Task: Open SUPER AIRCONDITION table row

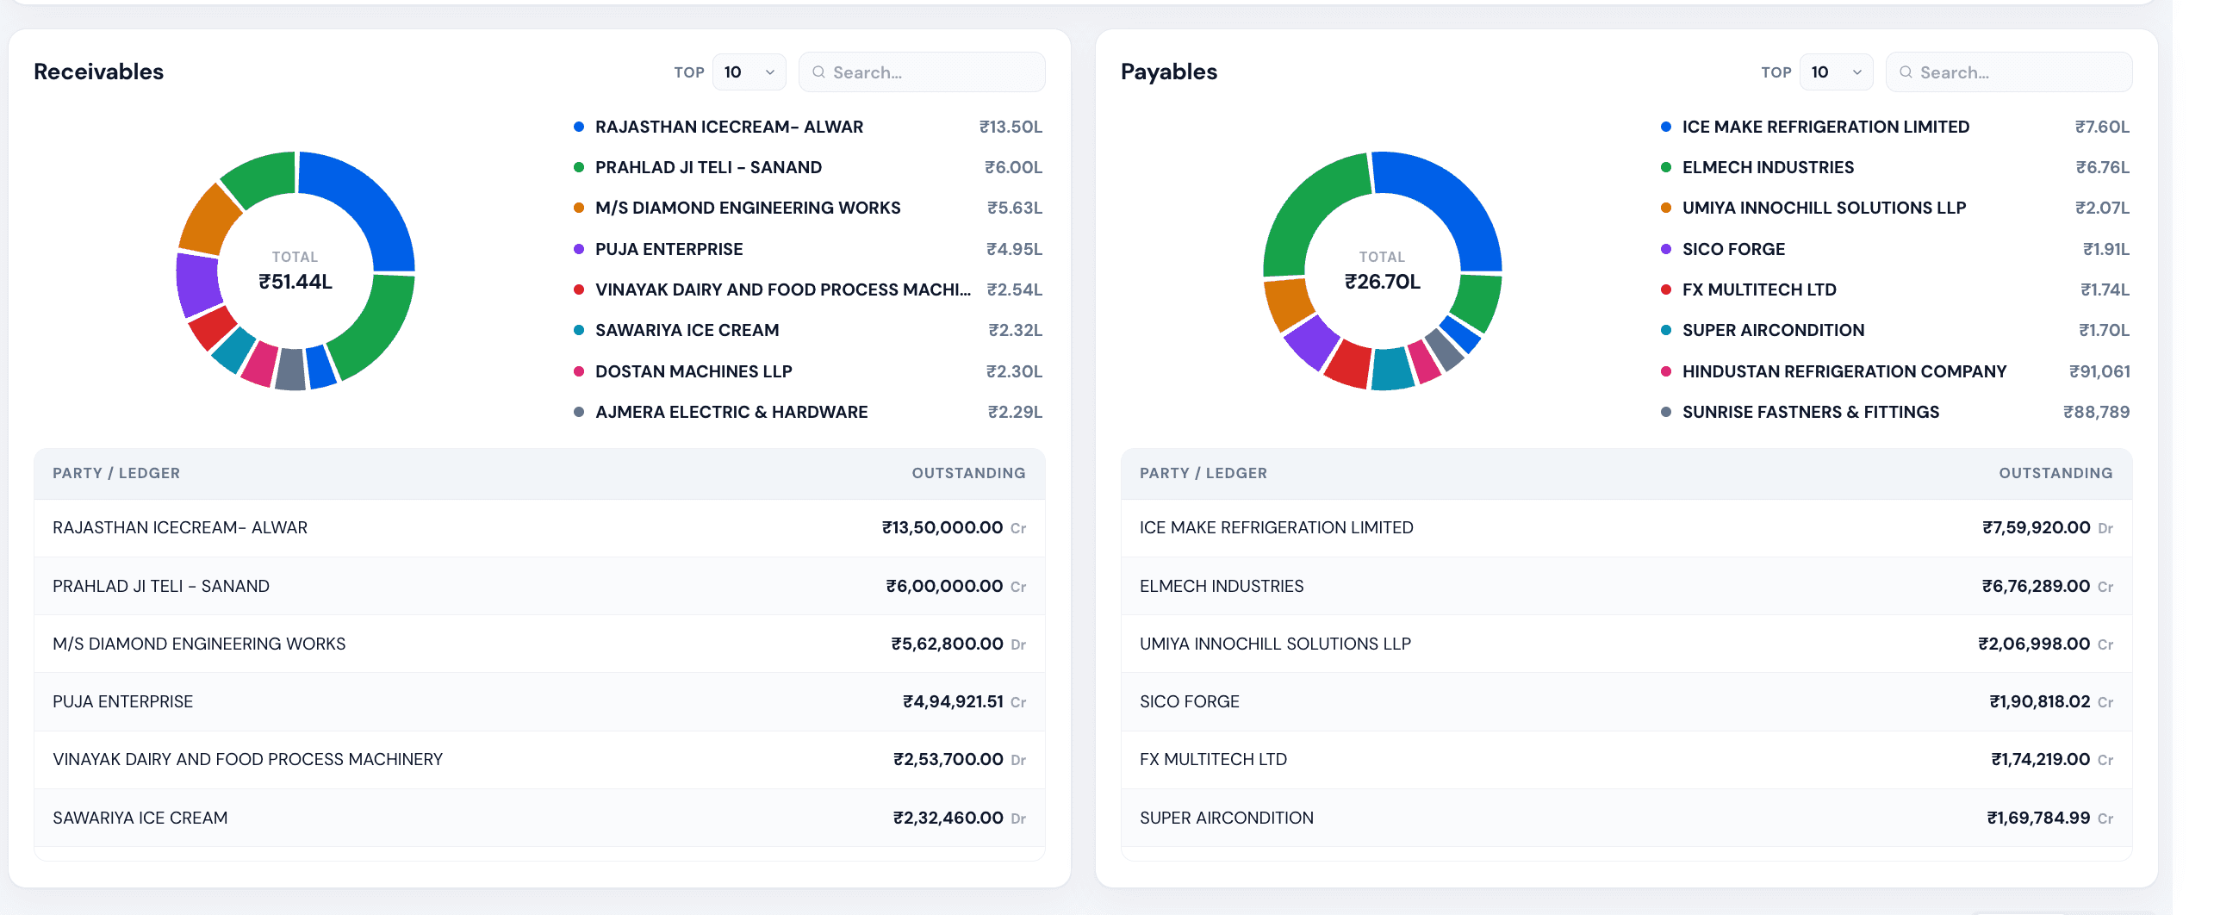Action: (x=1626, y=818)
